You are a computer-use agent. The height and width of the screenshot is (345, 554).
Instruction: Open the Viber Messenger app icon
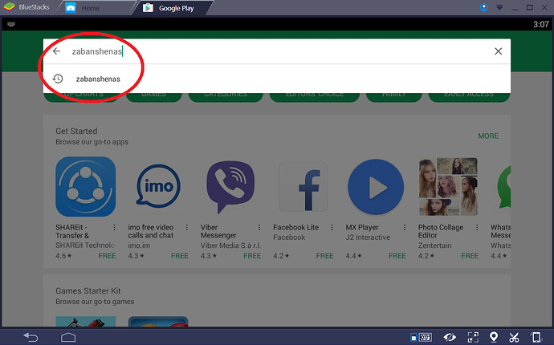(x=230, y=186)
